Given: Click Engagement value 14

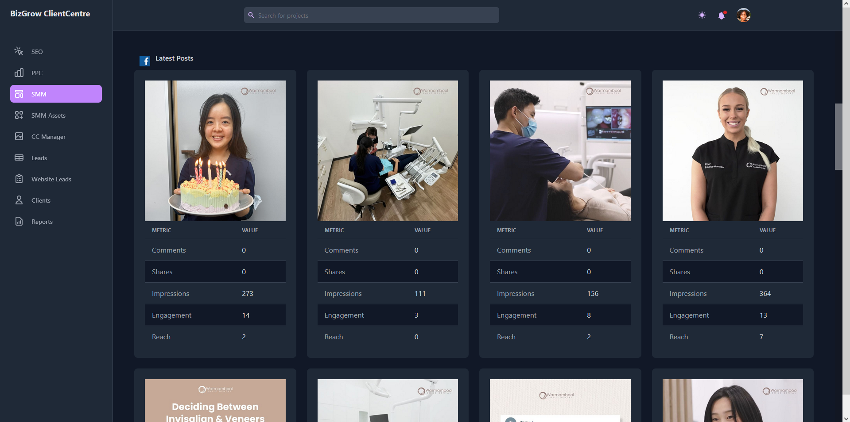Looking at the screenshot, I should tap(246, 315).
